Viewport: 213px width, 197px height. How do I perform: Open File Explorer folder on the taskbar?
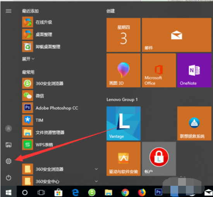click(108, 192)
